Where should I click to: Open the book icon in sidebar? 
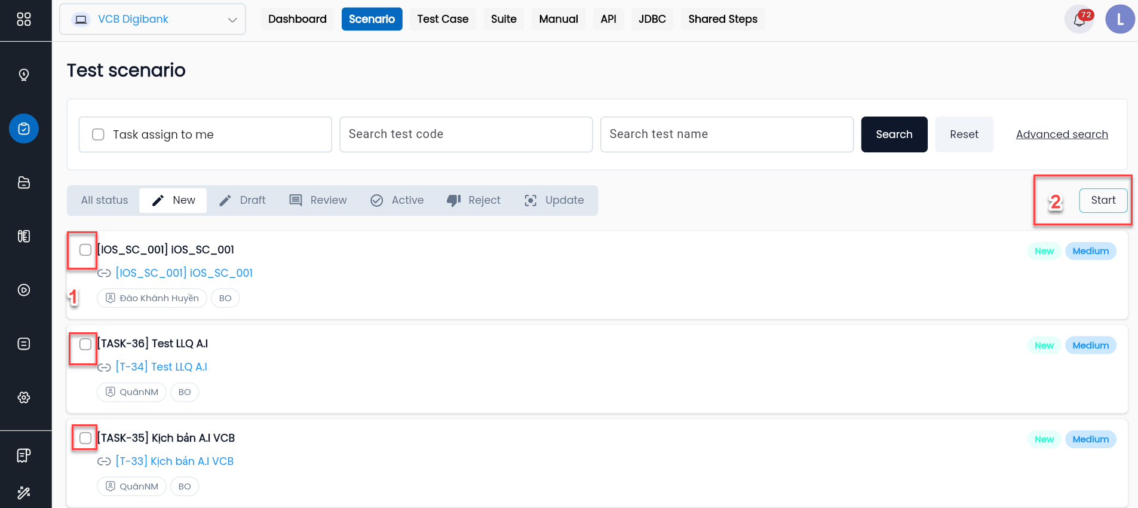tap(24, 236)
